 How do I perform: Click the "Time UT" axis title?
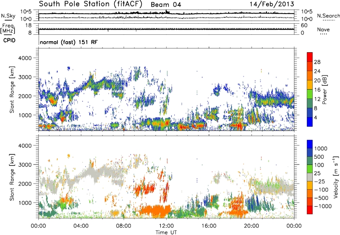(166, 232)
